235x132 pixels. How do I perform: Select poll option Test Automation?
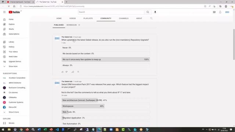pyautogui.click(x=106, y=124)
